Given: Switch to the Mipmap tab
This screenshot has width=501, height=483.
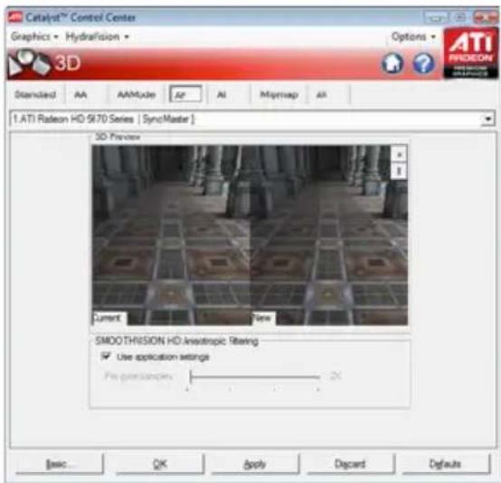Looking at the screenshot, I should pyautogui.click(x=279, y=95).
